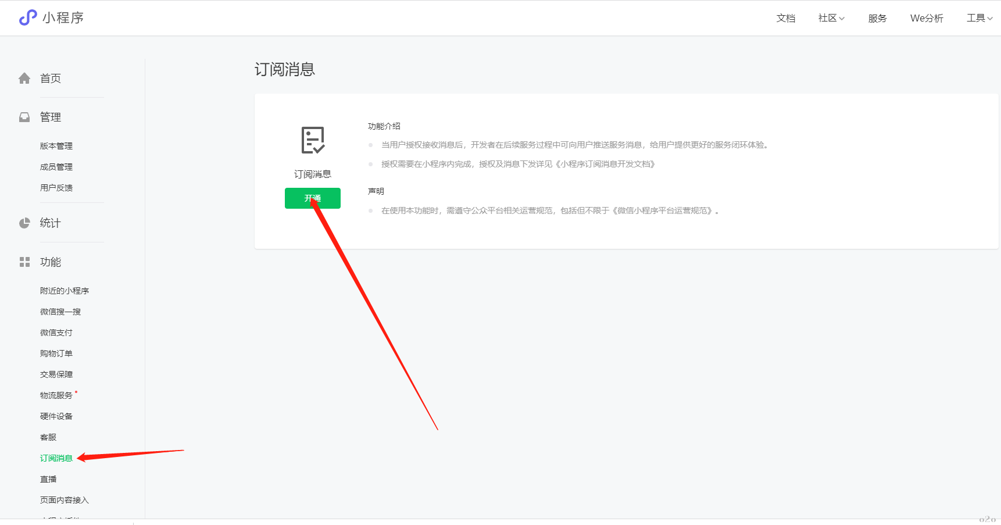The height and width of the screenshot is (525, 1001).
Task: Click the 订阅消息 document check icon
Action: [x=313, y=140]
